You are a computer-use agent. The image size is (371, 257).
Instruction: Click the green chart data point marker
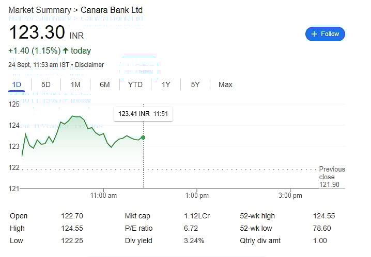tap(143, 138)
